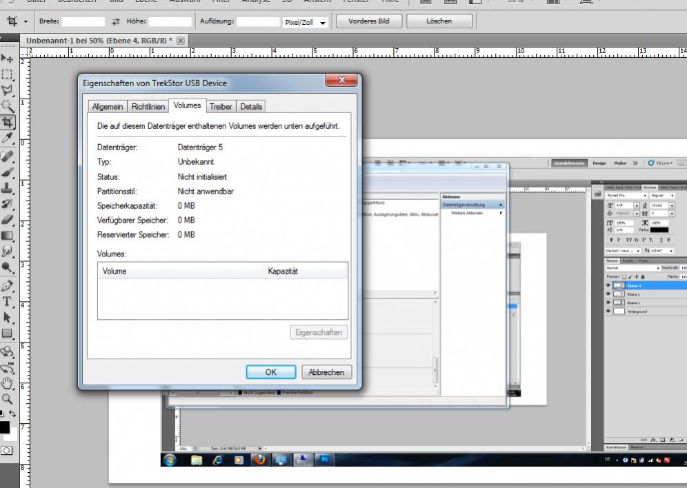Swap foreground and background colors
The image size is (687, 488).
click(x=12, y=413)
